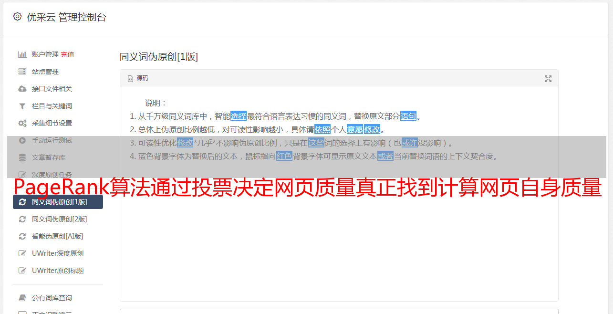Screen dimensions: 613x314
Task: Open UWriter原创标题 edit icon
Action: pyautogui.click(x=22, y=271)
